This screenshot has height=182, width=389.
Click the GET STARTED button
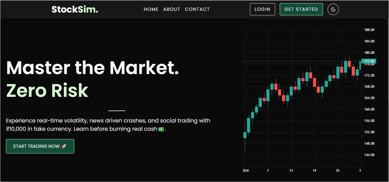coord(301,9)
